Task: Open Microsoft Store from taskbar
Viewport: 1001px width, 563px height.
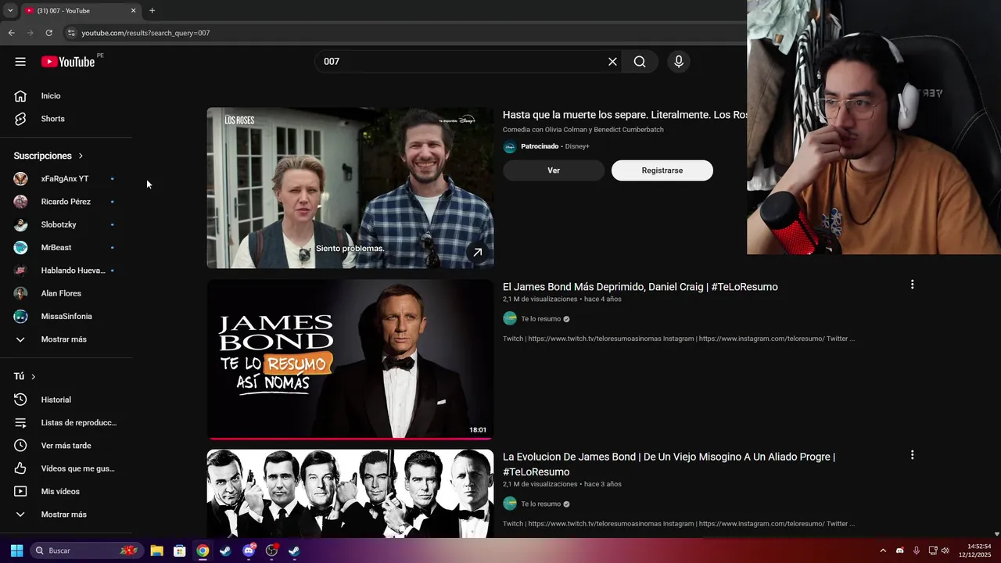Action: pos(179,550)
